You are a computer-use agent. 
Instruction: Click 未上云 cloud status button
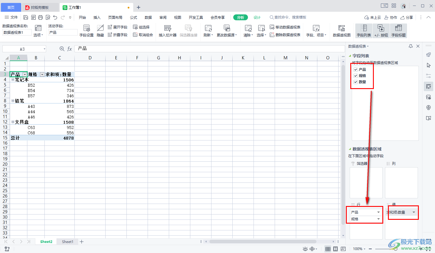[x=373, y=17]
